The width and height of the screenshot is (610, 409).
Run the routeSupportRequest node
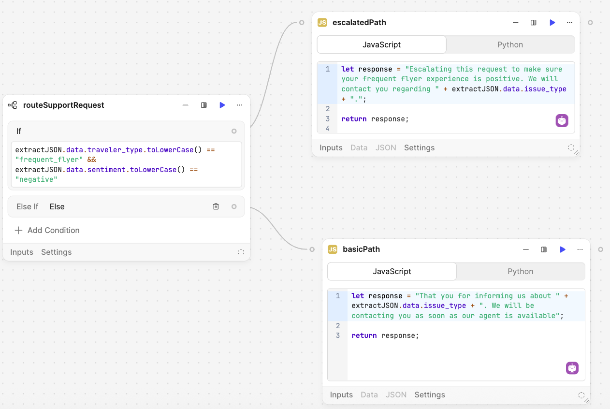pyautogui.click(x=222, y=105)
